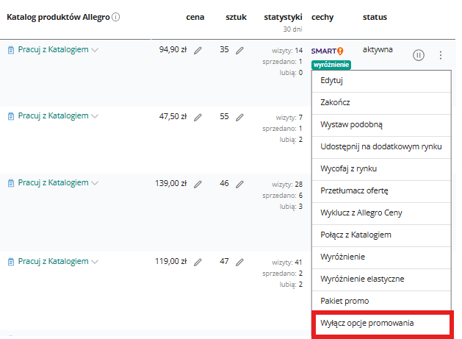Edit the 119,00 zł price with pencil icon
This screenshot has height=339, width=462.
pyautogui.click(x=198, y=262)
